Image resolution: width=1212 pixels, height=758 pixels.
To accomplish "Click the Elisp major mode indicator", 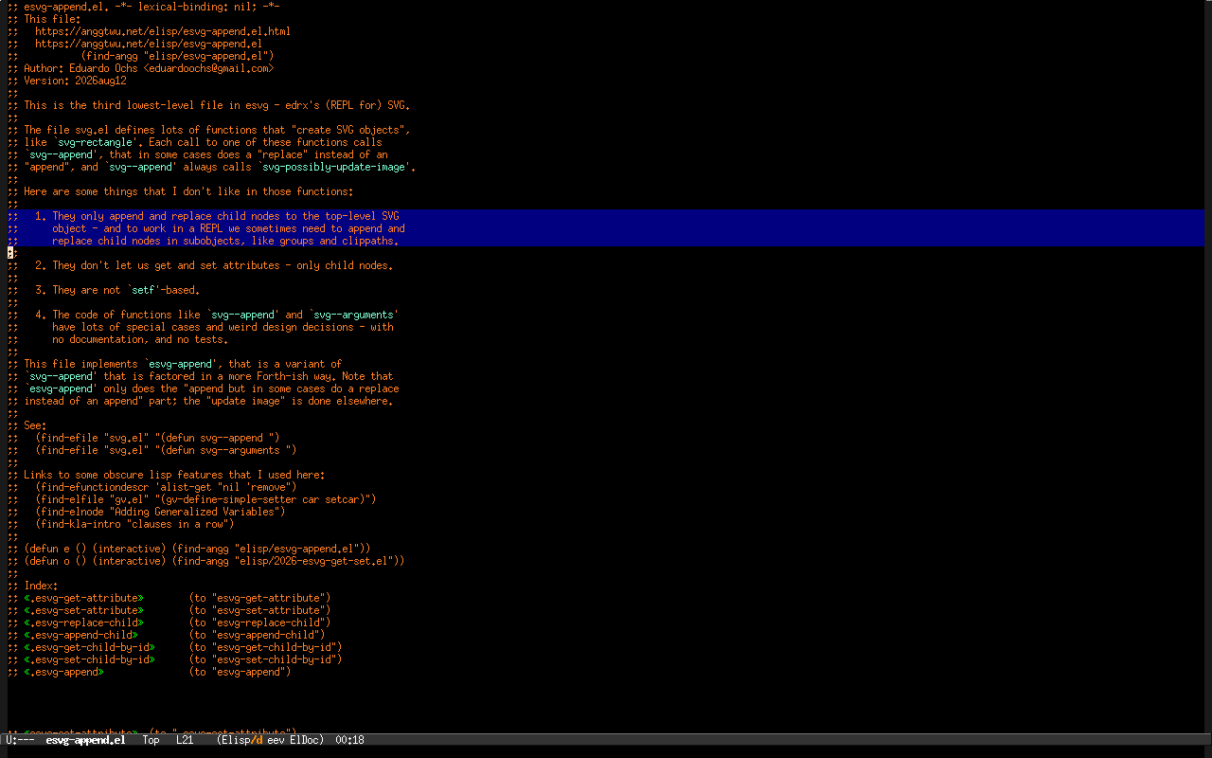I will tap(235, 740).
